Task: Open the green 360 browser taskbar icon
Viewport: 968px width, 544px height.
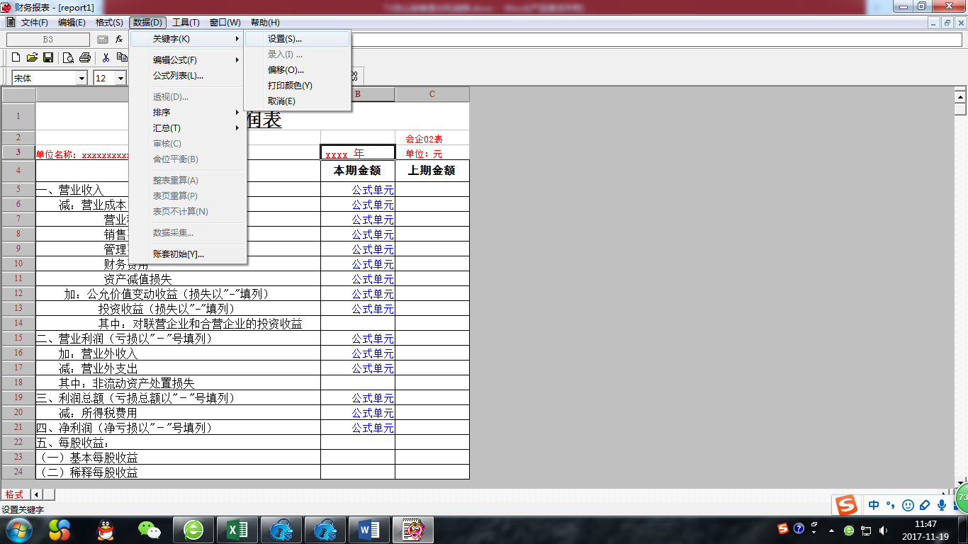Action: pyautogui.click(x=193, y=530)
